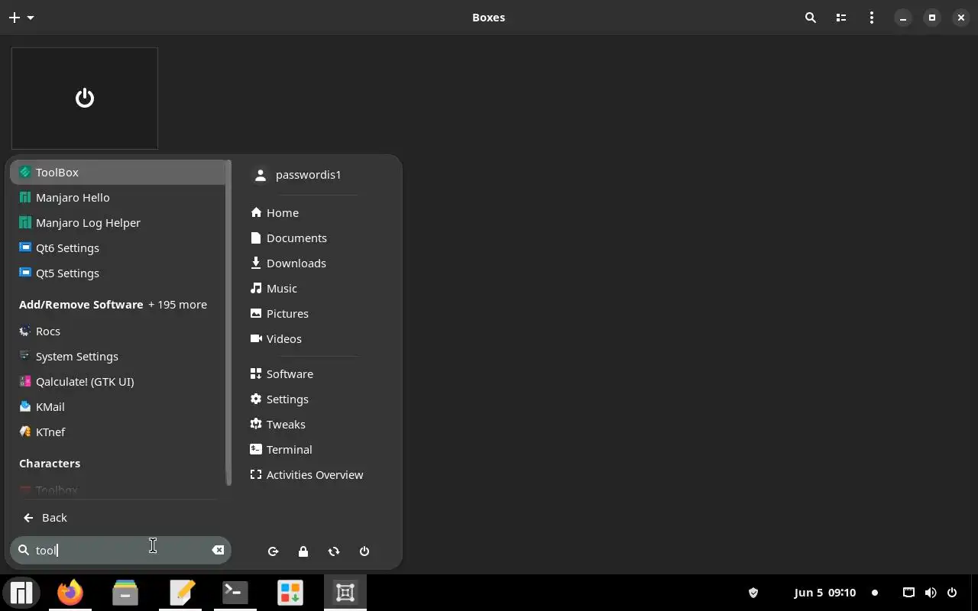978x611 pixels.
Task: Open the terminal icon in taskbar
Action: coord(235,593)
